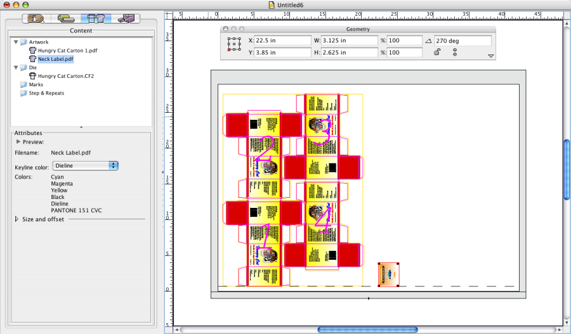The image size is (571, 334).
Task: Select carton number 4 on the layout
Action: [x=322, y=226]
